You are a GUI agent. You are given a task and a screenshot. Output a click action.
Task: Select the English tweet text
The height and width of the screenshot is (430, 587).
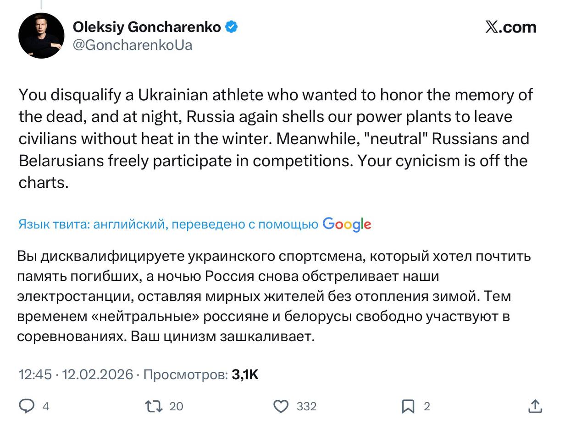click(x=275, y=138)
